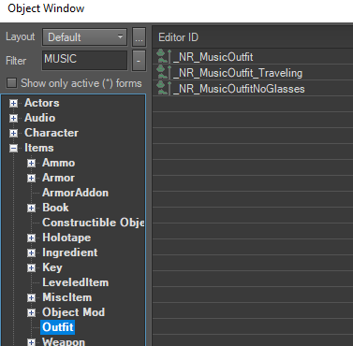
Task: Select the Constructible Object category
Action: coord(94,223)
